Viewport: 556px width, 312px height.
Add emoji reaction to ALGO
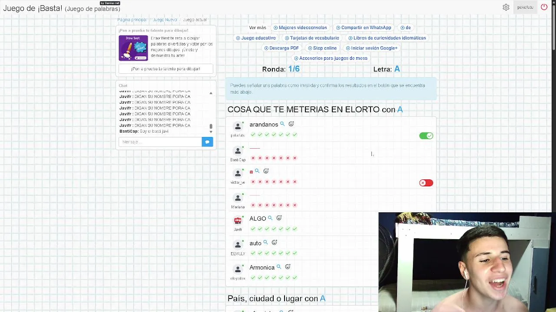coord(279,218)
